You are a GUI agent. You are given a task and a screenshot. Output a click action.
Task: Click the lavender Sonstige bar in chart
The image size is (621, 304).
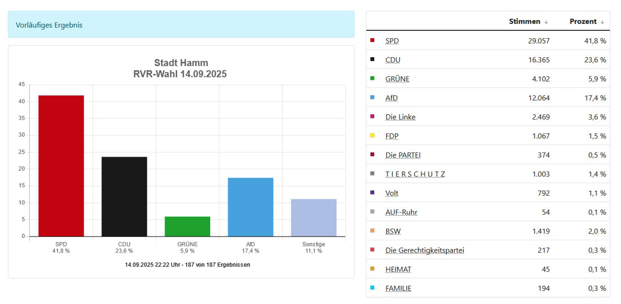[x=314, y=218]
